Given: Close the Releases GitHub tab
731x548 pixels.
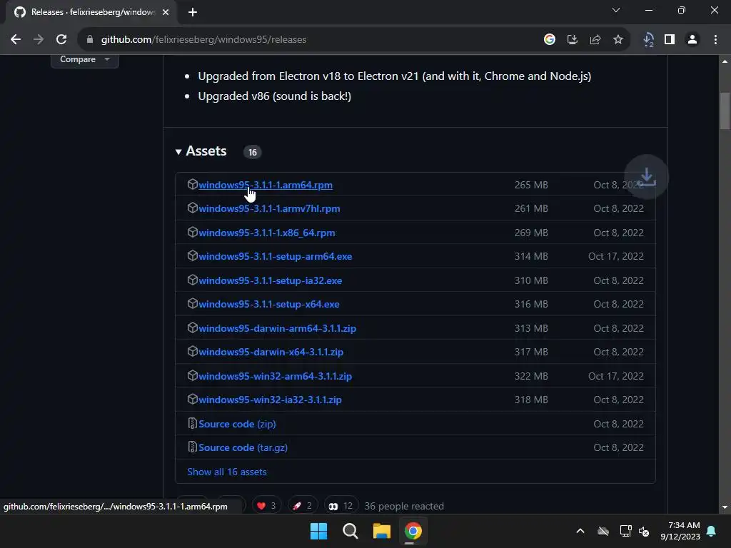Looking at the screenshot, I should point(166,12).
